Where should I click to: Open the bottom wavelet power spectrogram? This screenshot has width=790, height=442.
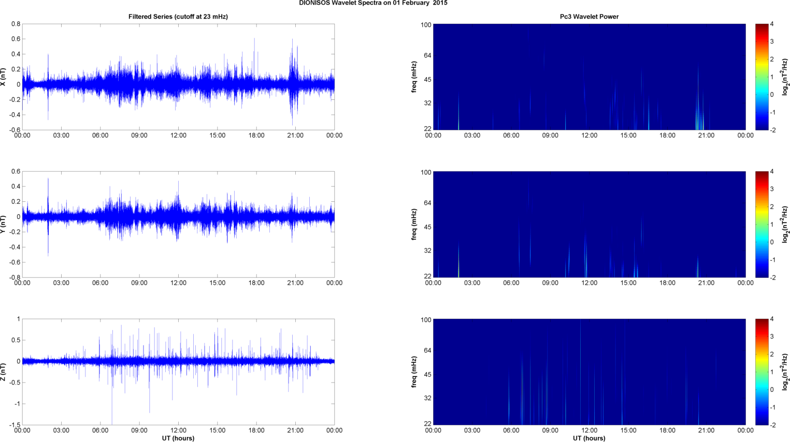(x=589, y=372)
